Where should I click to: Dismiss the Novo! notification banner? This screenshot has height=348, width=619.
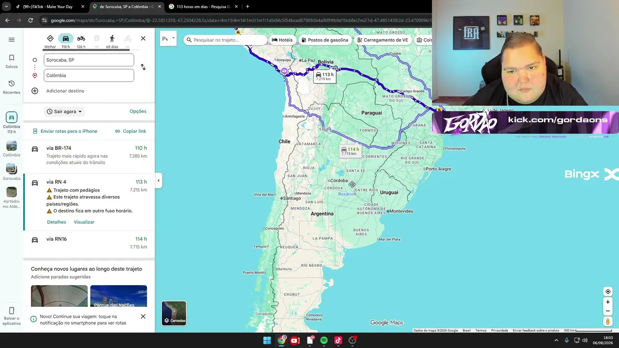pos(143,317)
